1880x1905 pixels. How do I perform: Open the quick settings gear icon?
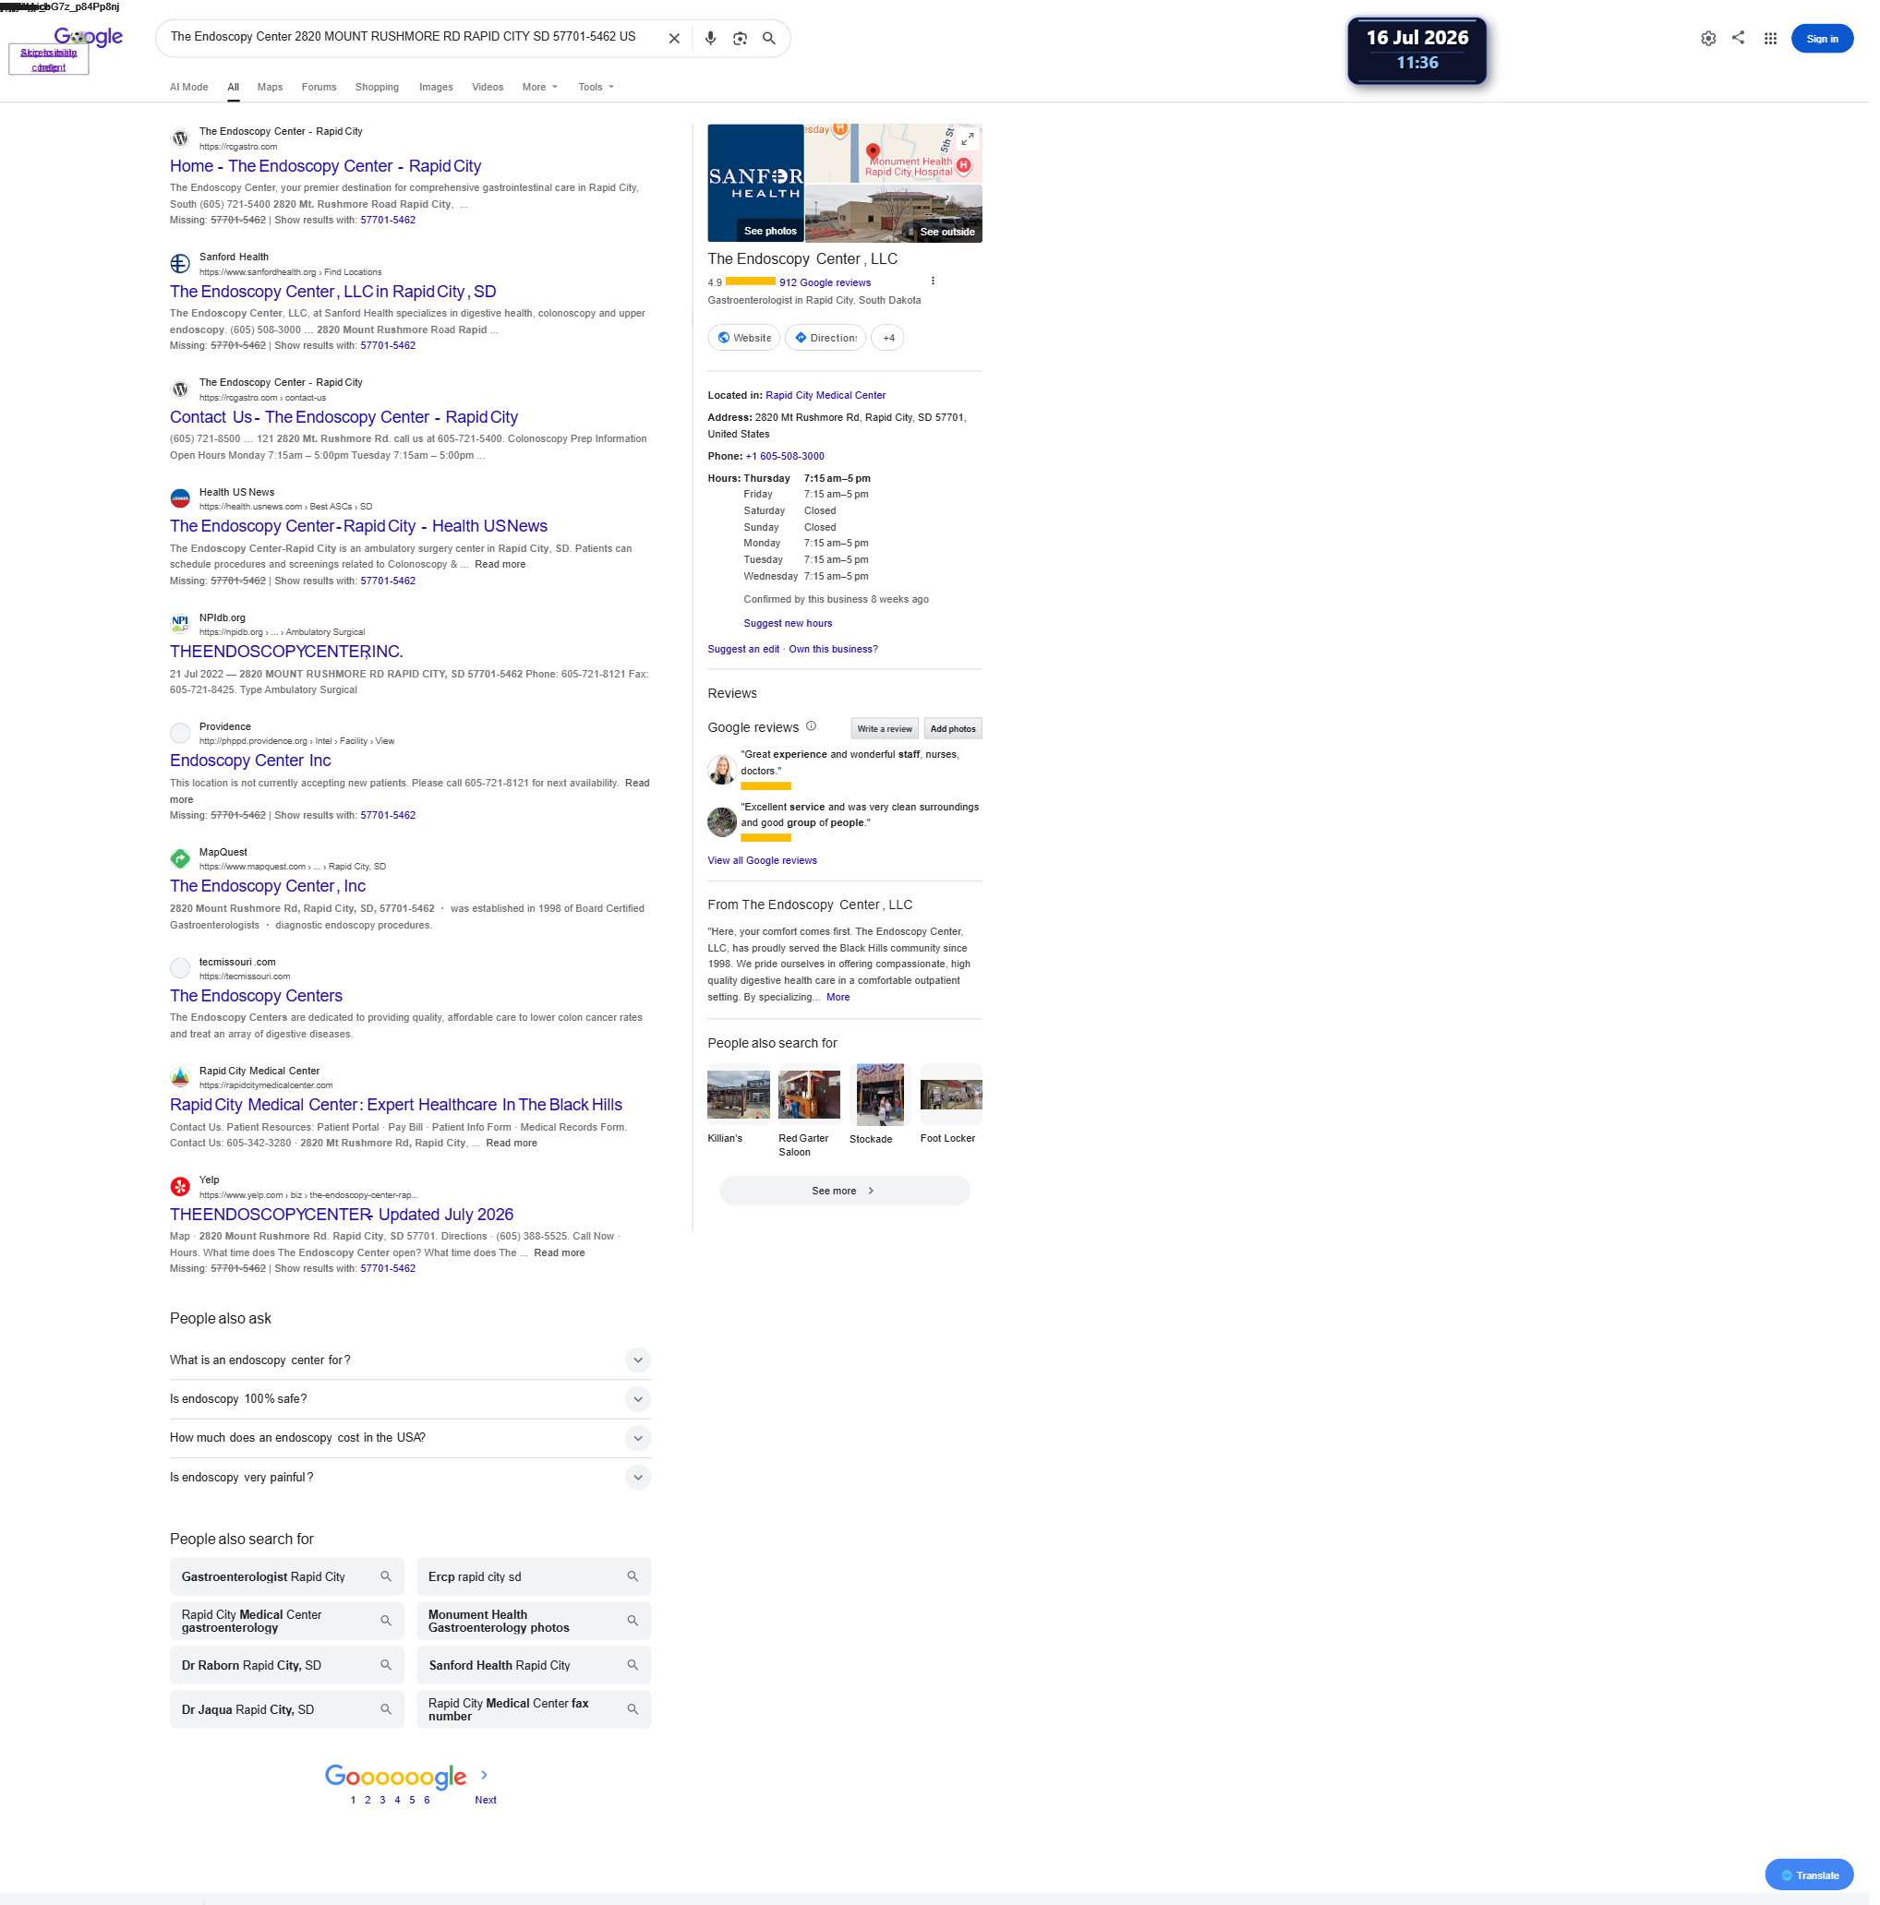point(1708,39)
